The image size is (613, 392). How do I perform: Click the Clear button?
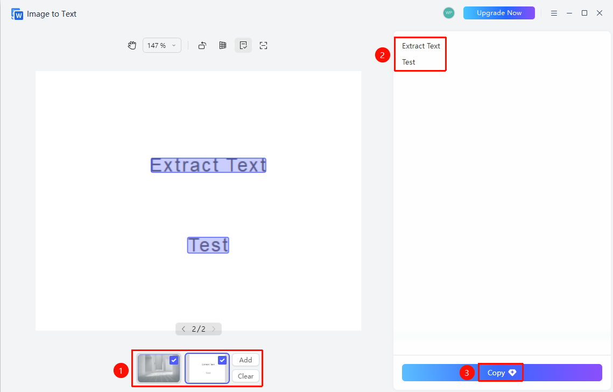(245, 376)
